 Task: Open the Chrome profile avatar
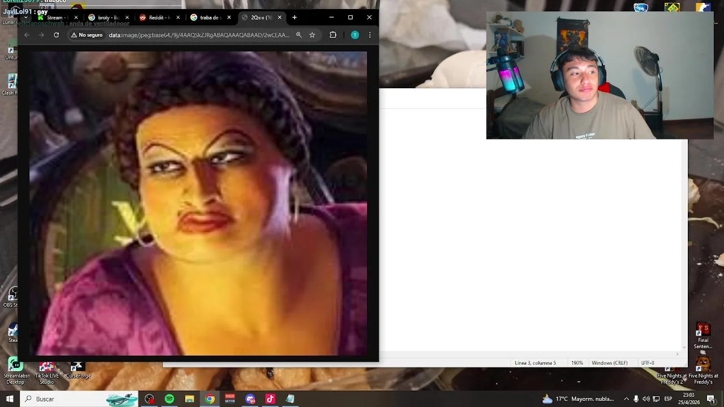click(355, 35)
